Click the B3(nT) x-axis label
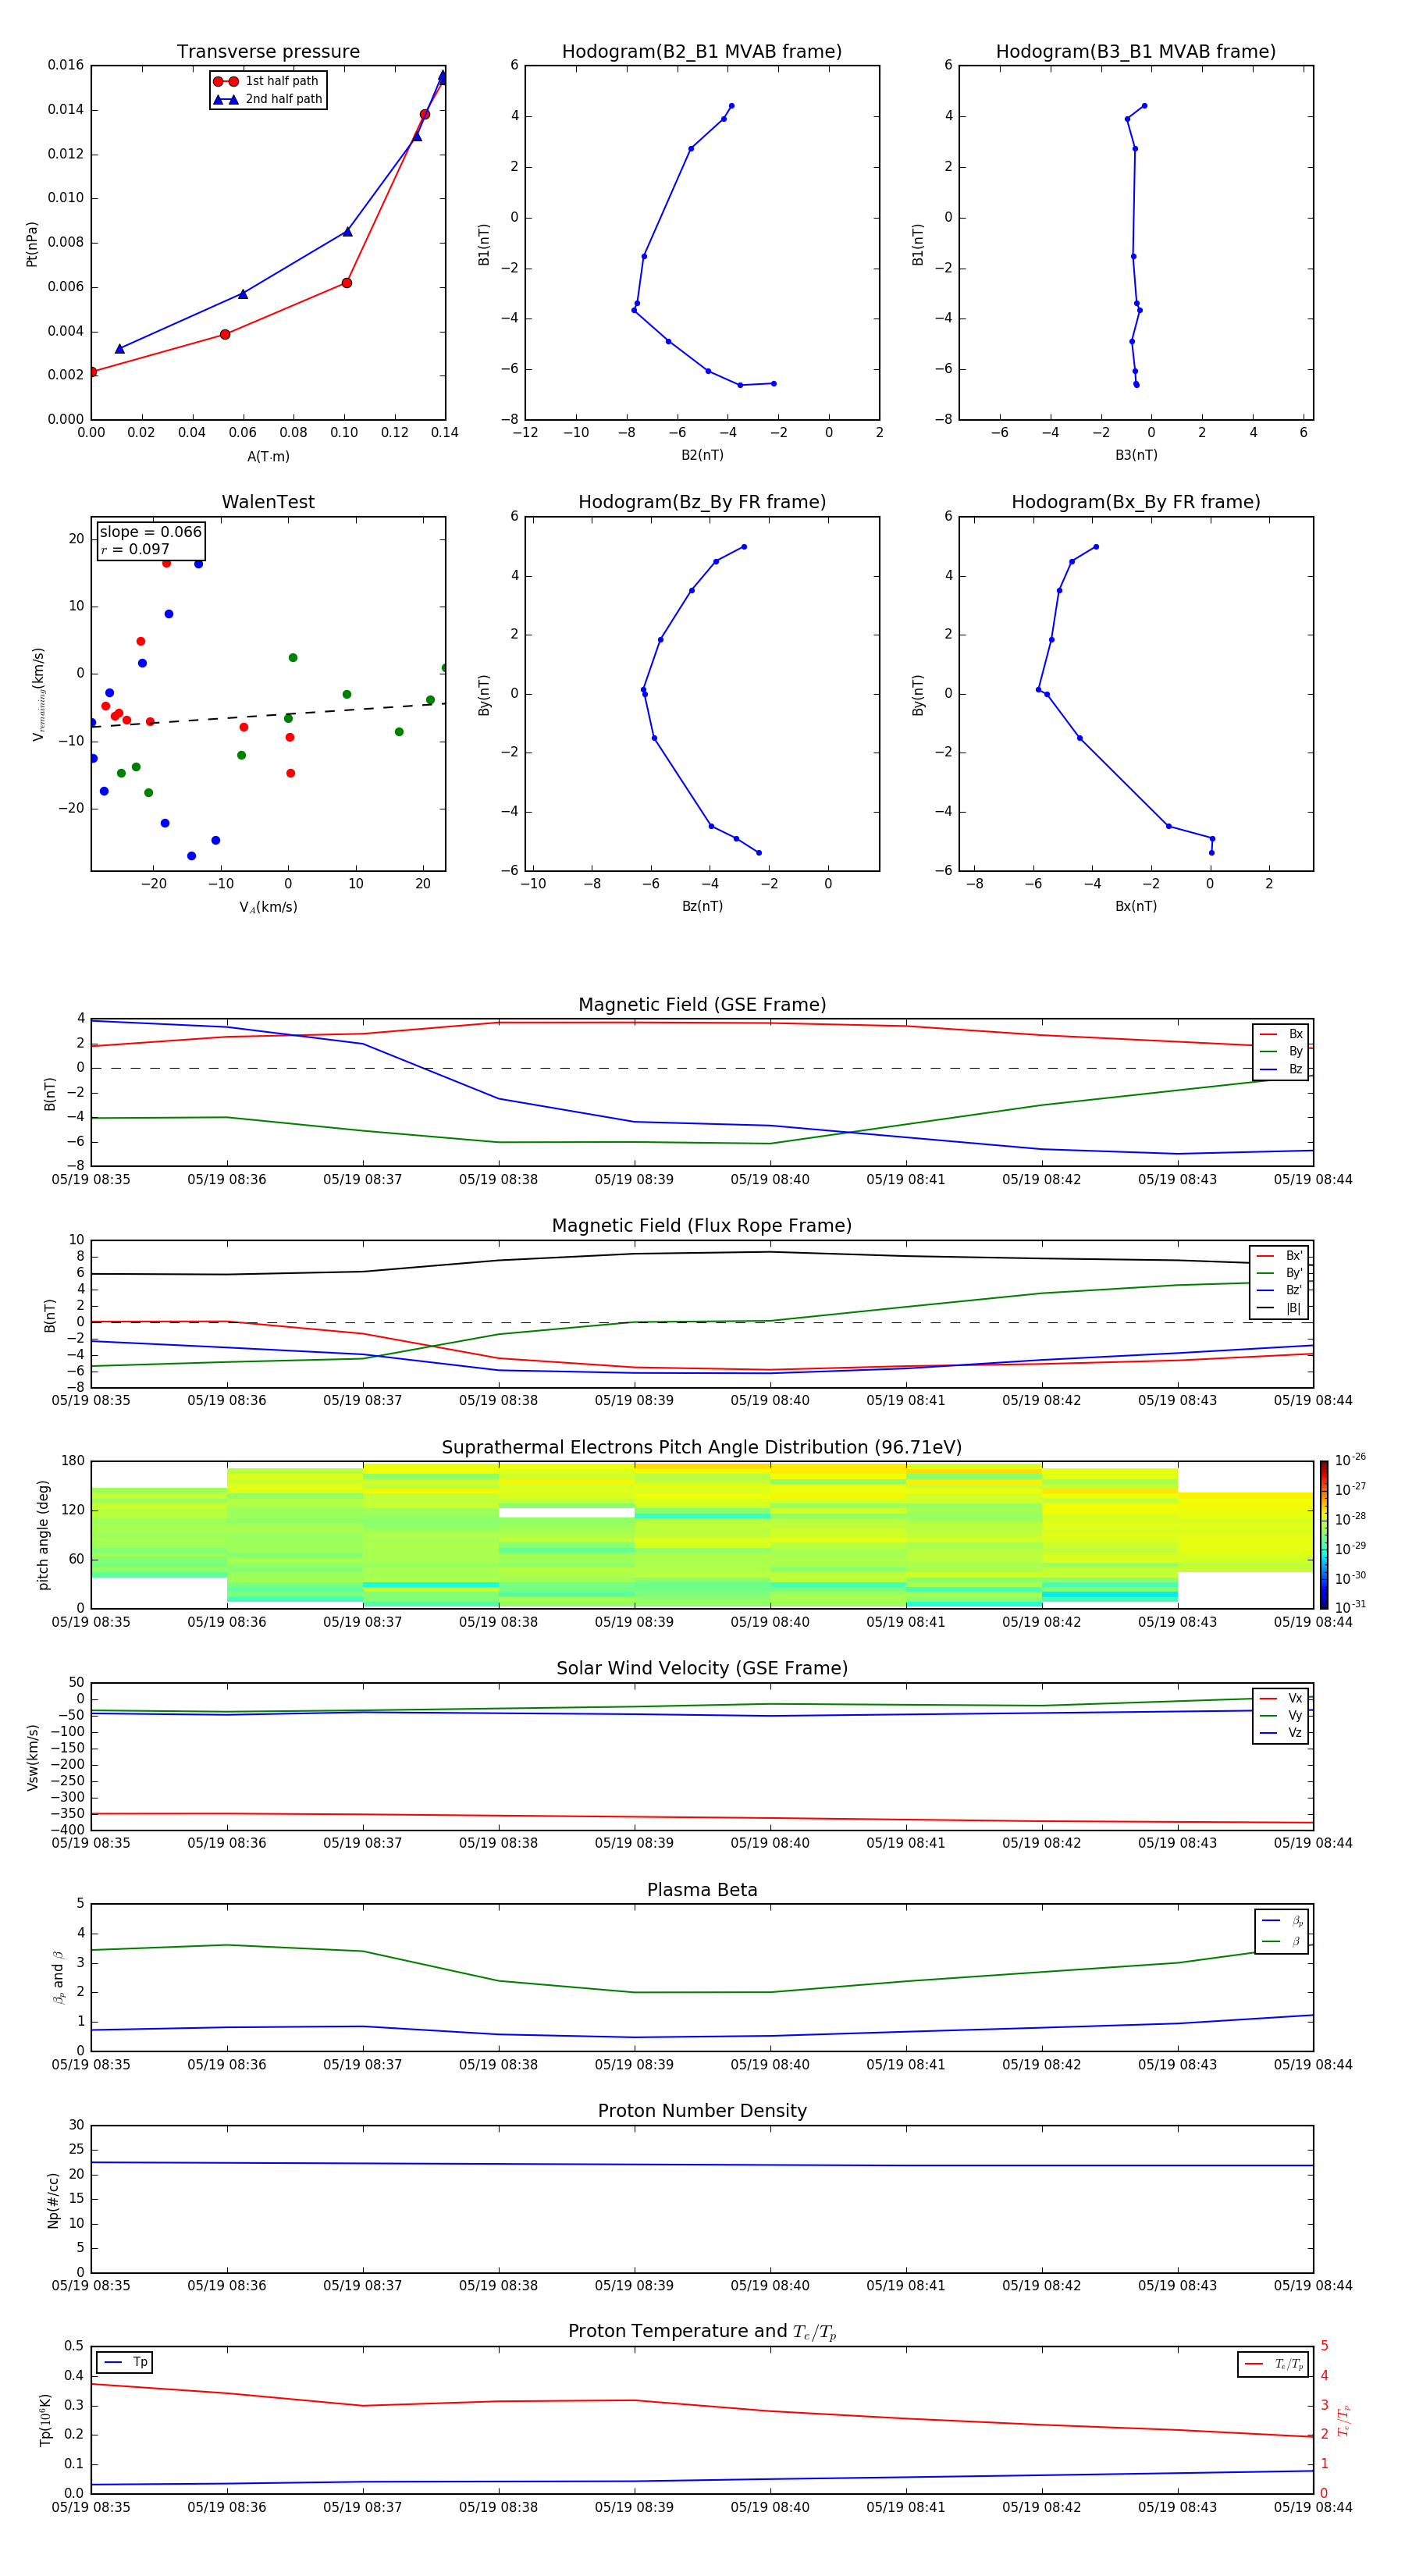Viewport: 1405px width, 2576px height. pos(1136,455)
